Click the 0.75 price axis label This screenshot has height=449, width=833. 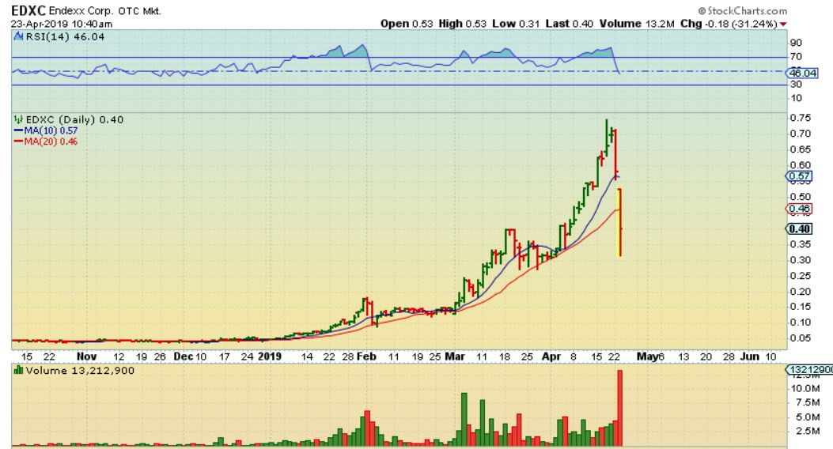[800, 118]
